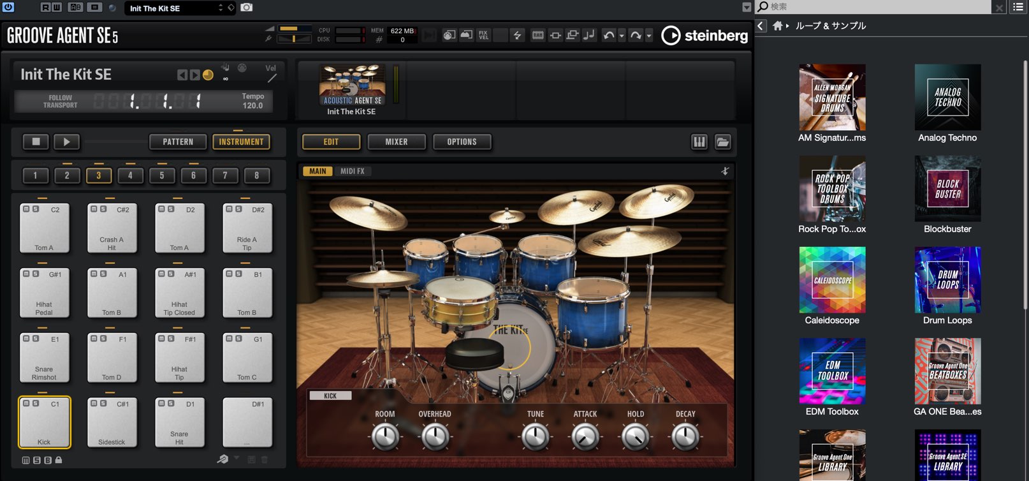The height and width of the screenshot is (481, 1029).
Task: Click the lightning trigger icon
Action: pyautogui.click(x=517, y=35)
